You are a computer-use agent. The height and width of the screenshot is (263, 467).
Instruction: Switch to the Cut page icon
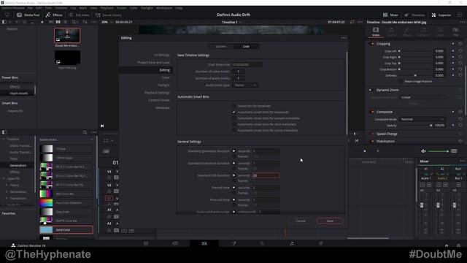click(x=175, y=243)
